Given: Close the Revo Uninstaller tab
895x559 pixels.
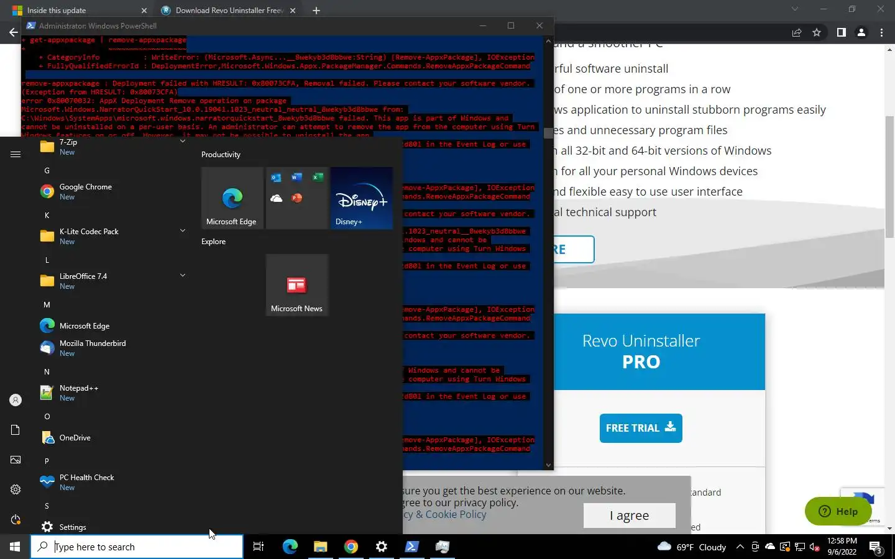Looking at the screenshot, I should coord(293,11).
